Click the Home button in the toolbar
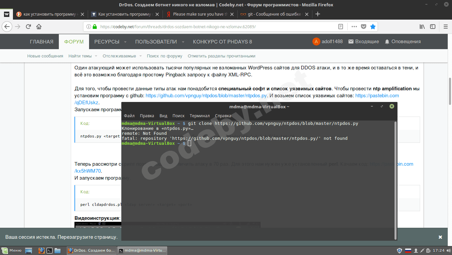The height and width of the screenshot is (255, 452). click(x=39, y=27)
